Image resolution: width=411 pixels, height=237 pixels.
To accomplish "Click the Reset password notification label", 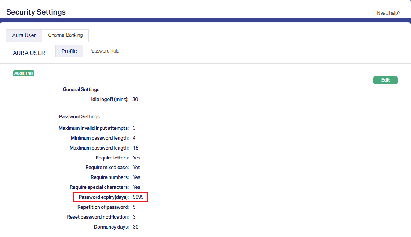I will pos(98,217).
